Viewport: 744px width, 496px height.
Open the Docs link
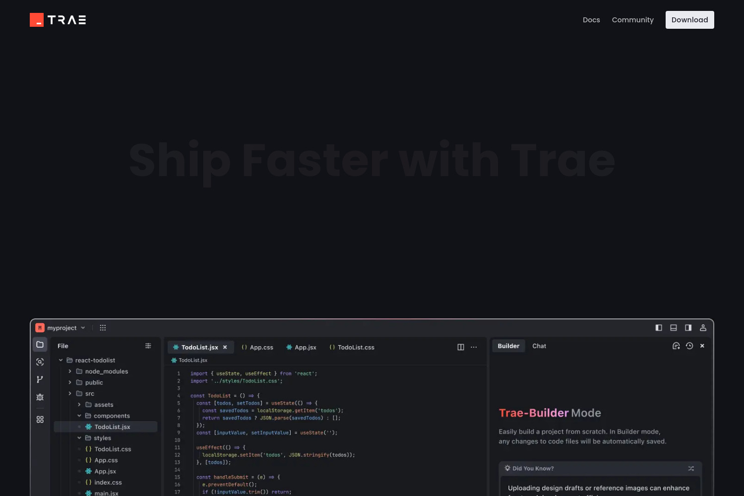coord(591,20)
